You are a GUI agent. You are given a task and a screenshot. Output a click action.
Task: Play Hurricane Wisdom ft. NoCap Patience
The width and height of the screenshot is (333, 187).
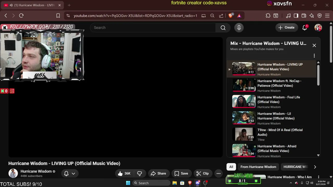click(272, 85)
